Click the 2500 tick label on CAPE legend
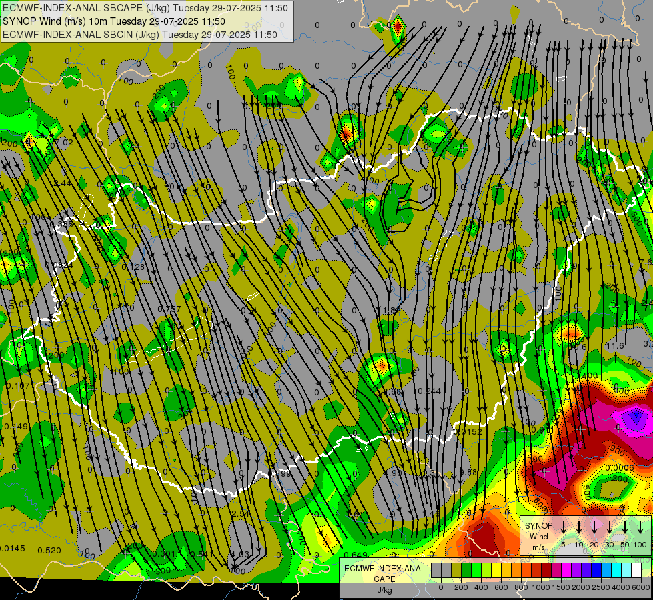 pyautogui.click(x=601, y=587)
